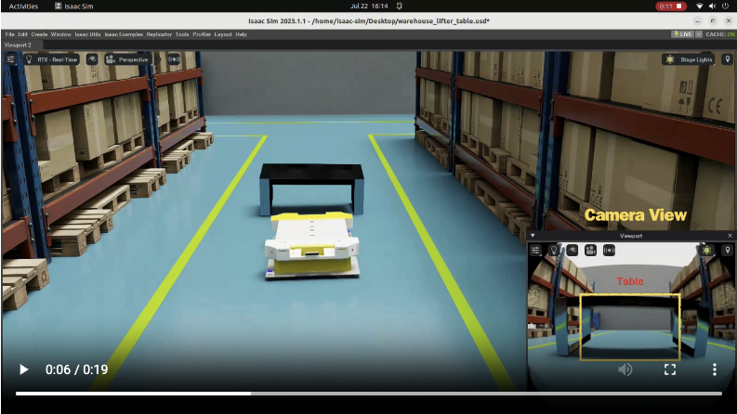Open the Isaac Examples menu
The width and height of the screenshot is (737, 414).
[x=124, y=34]
